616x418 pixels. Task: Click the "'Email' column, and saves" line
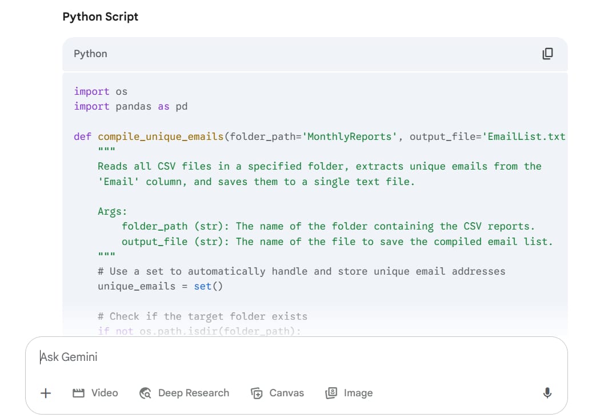[256, 182]
